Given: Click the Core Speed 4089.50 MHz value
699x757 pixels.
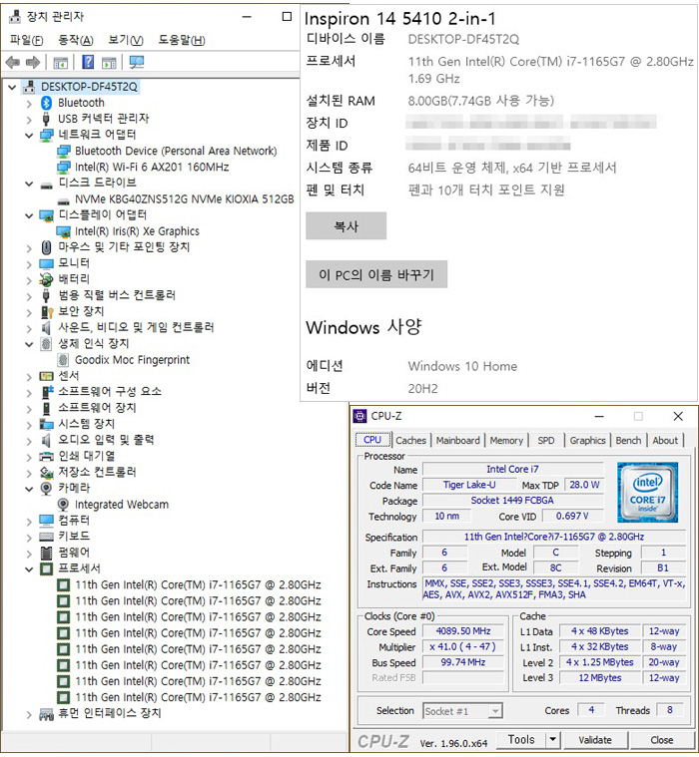Looking at the screenshot, I should (x=463, y=631).
